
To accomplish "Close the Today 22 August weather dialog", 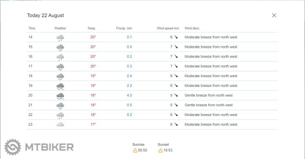I will click(274, 15).
